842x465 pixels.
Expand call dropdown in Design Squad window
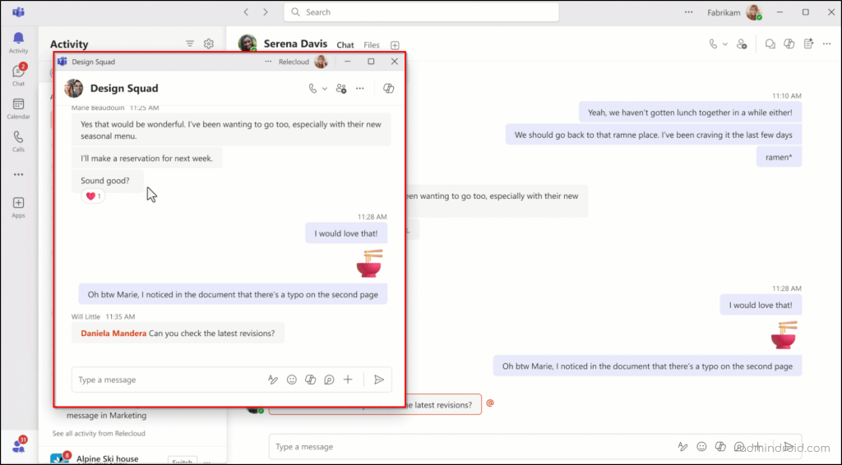click(x=324, y=89)
